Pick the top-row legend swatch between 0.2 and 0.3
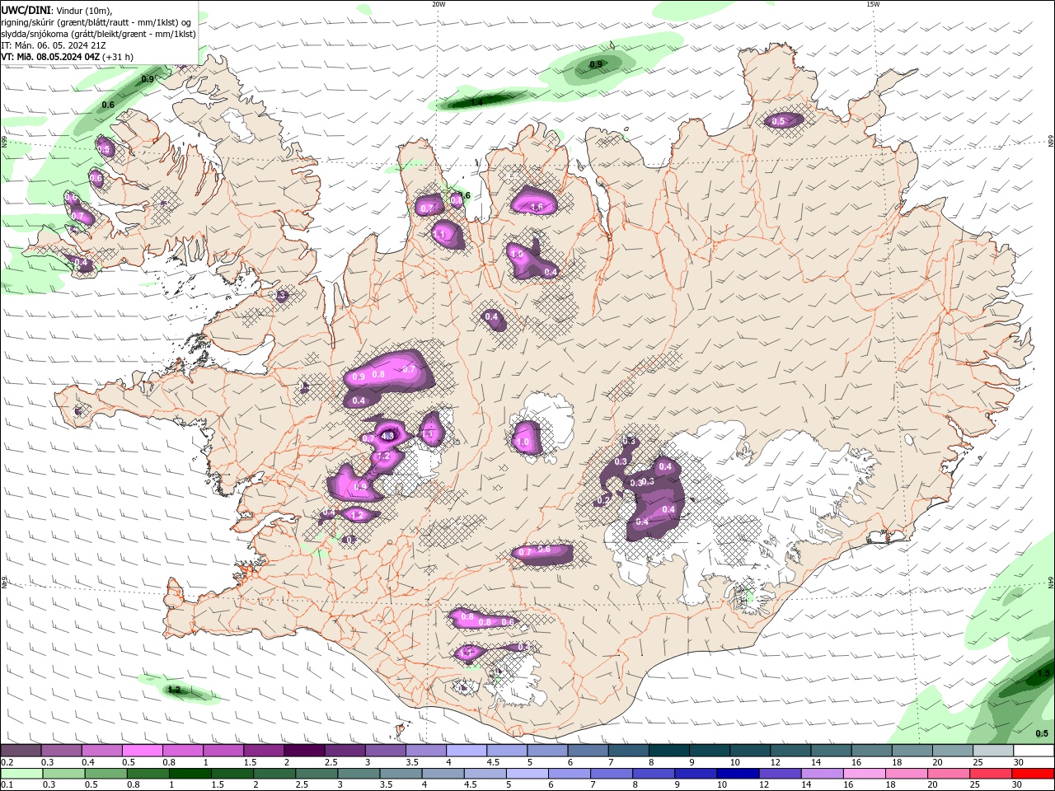 (x=21, y=751)
